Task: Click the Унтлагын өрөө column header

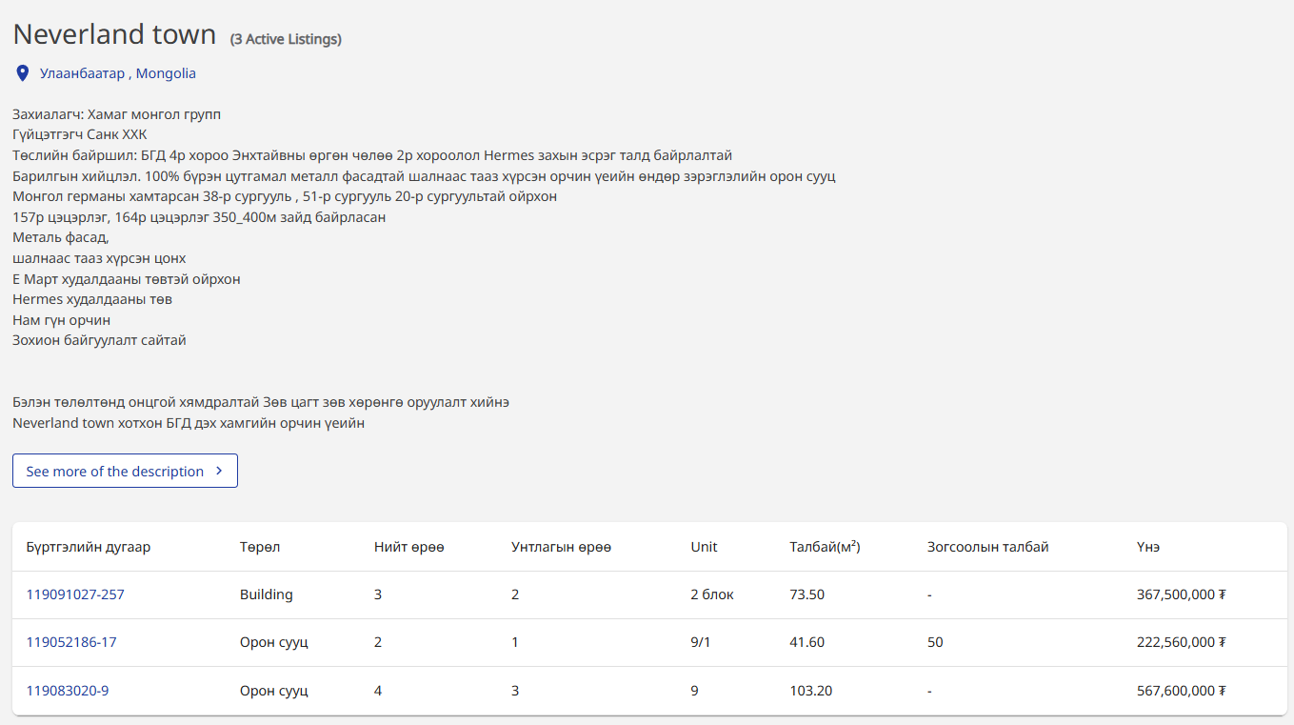Action: tap(561, 547)
